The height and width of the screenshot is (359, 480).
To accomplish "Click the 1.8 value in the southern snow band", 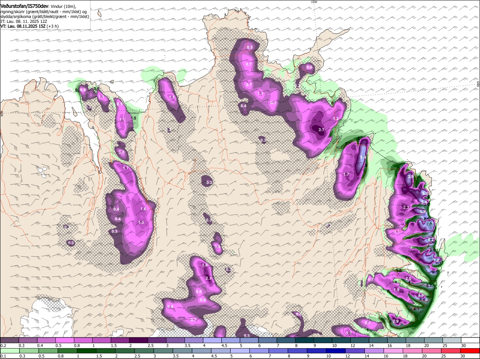I will 205,265.
